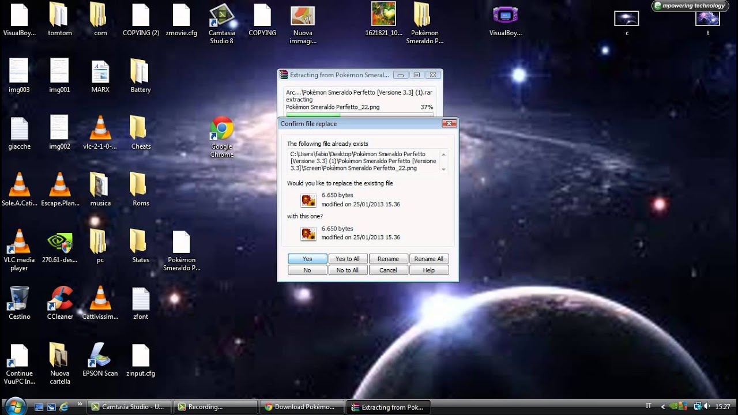Open Help in Confirm file replace dialog

(428, 270)
